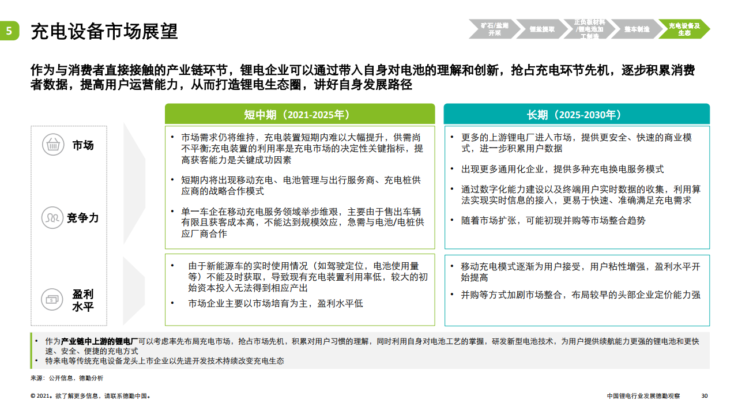Click the 盈利水平 money icon

[53, 300]
